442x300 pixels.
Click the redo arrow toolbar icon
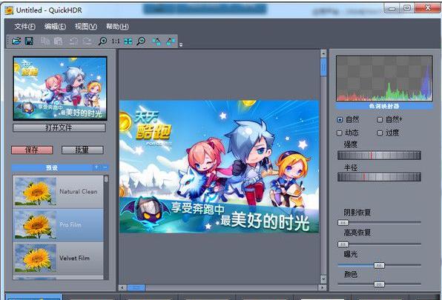tap(87, 41)
